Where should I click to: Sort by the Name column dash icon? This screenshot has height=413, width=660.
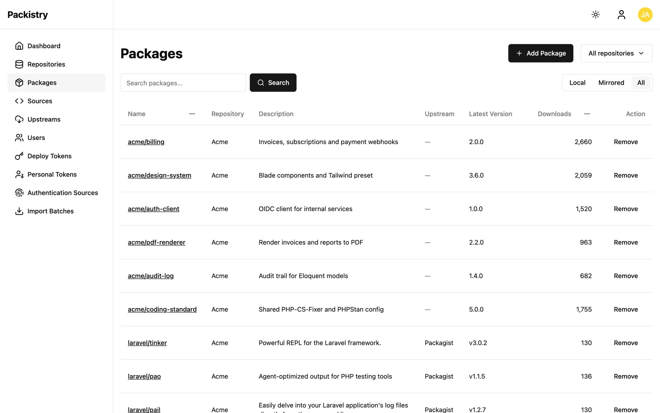tap(192, 114)
